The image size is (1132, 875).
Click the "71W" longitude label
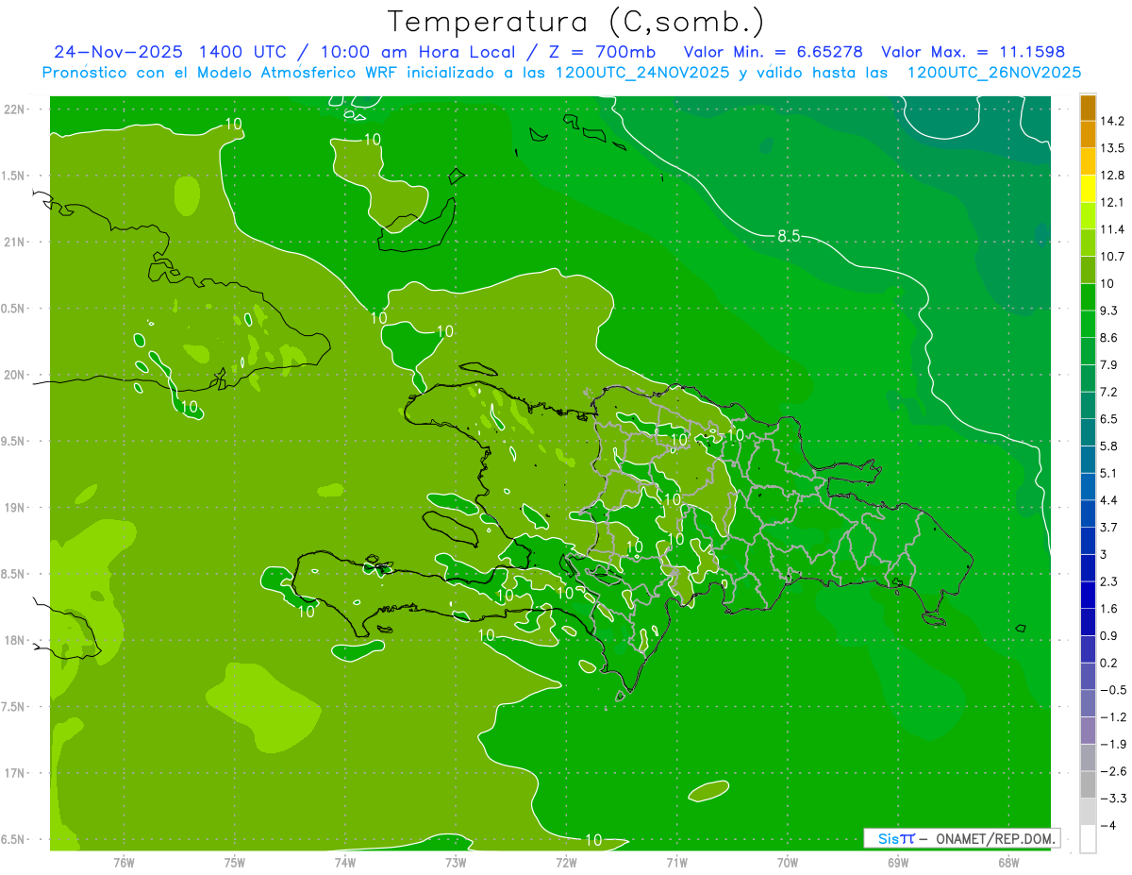[x=676, y=863]
